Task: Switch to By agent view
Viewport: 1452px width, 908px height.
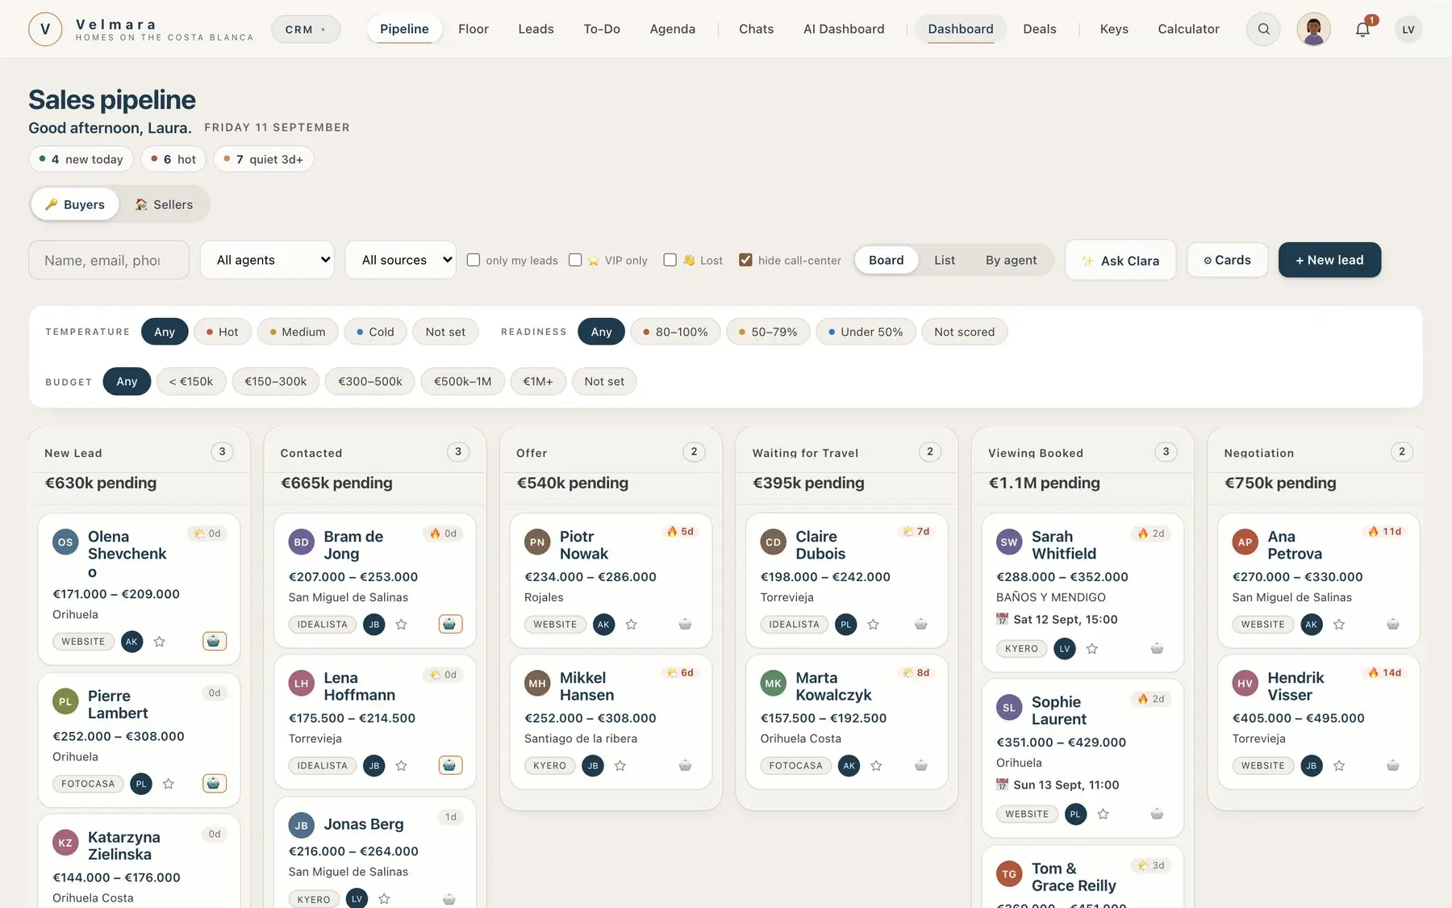Action: pyautogui.click(x=1011, y=260)
